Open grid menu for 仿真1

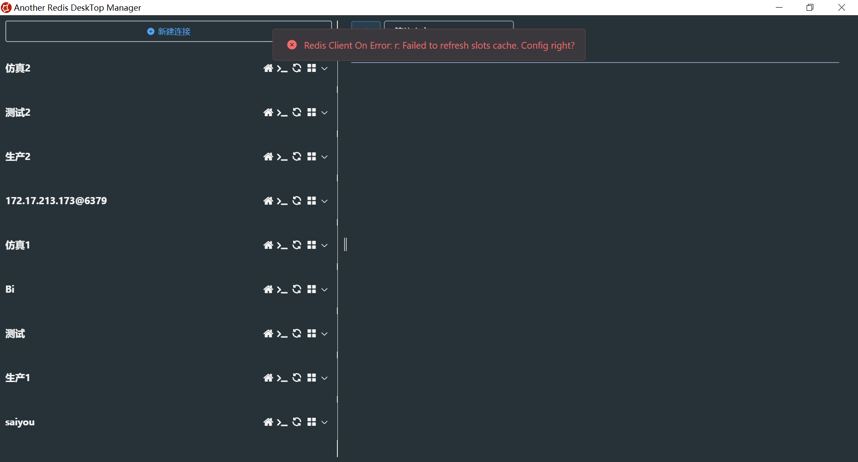[x=311, y=245]
